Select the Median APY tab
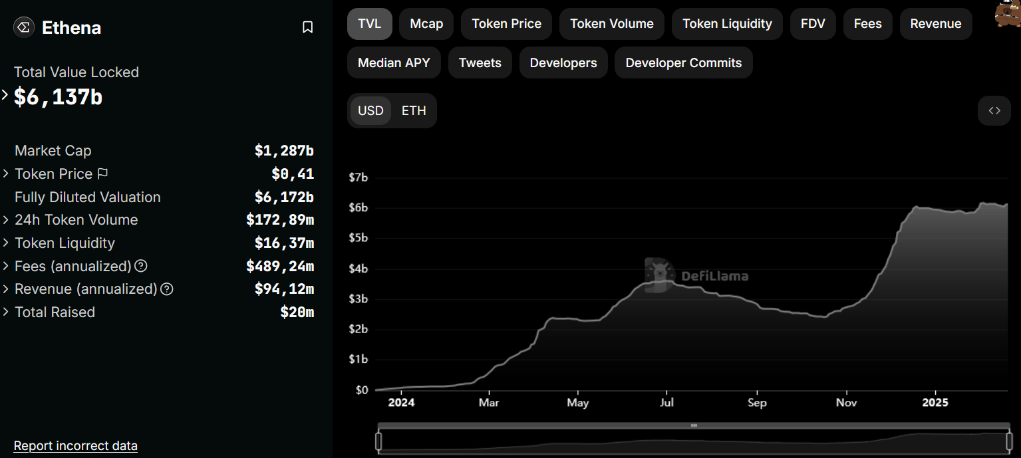Screen dimensions: 1021x458 [394, 62]
